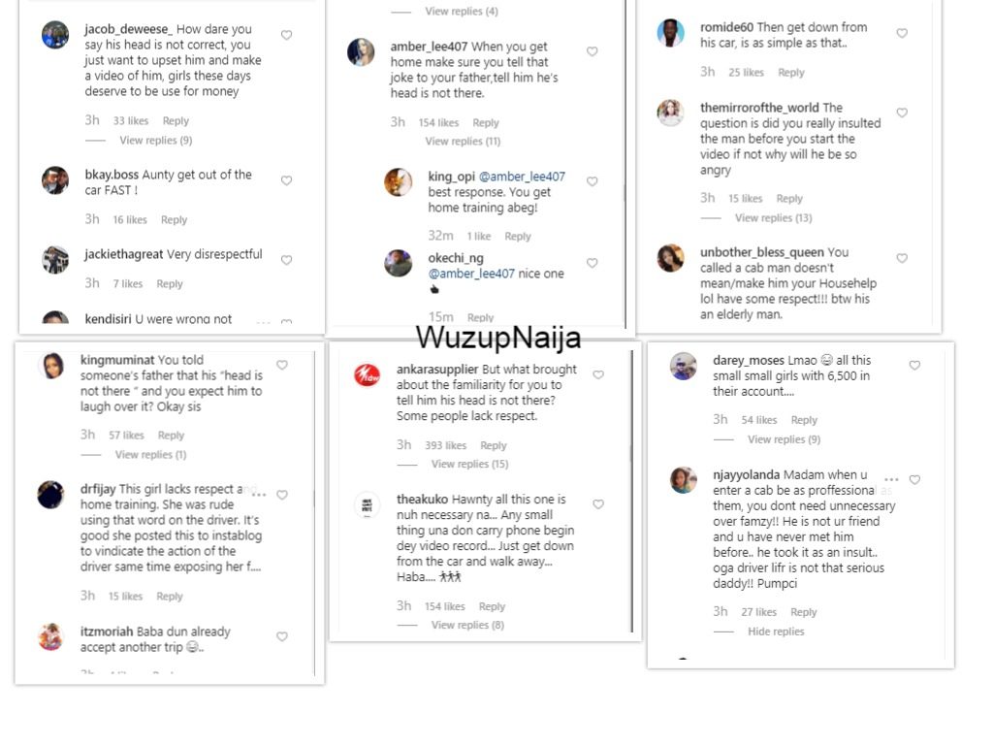This screenshot has height=745, width=993.
Task: Reply to amber_lee407's comment
Action: click(x=486, y=123)
